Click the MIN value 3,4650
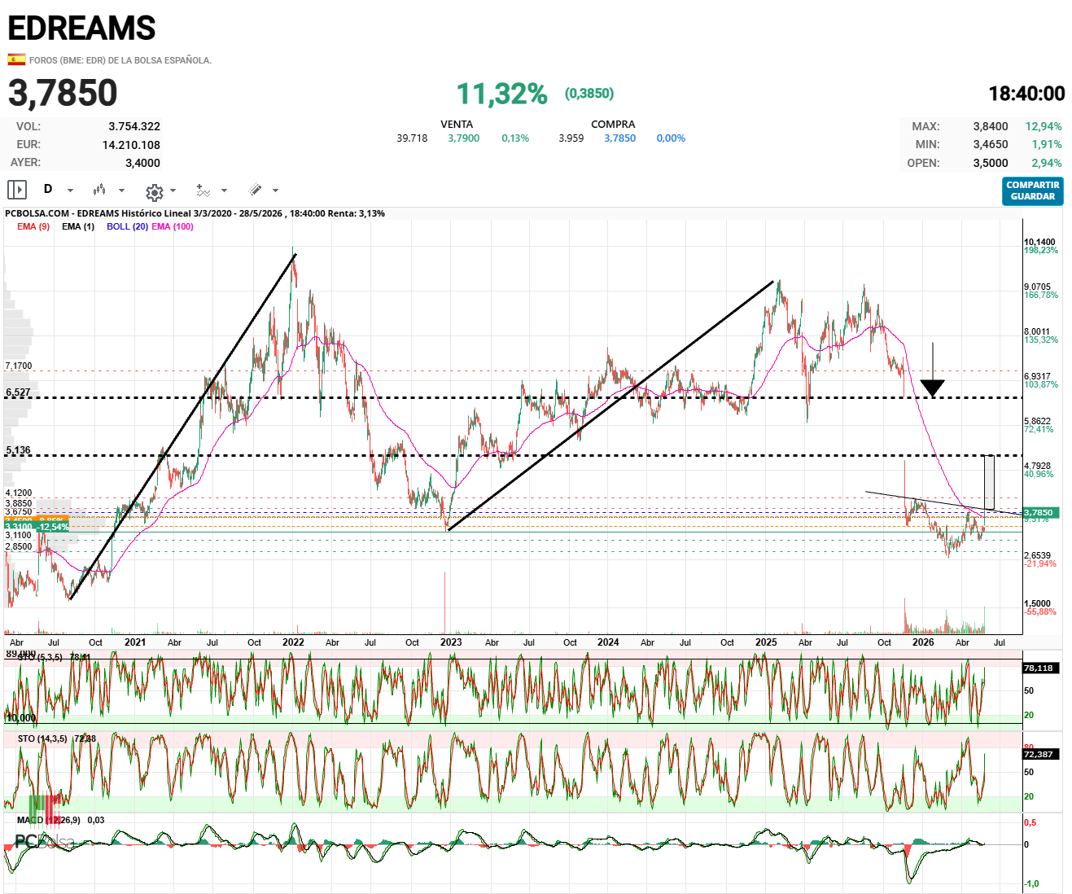 (x=991, y=144)
